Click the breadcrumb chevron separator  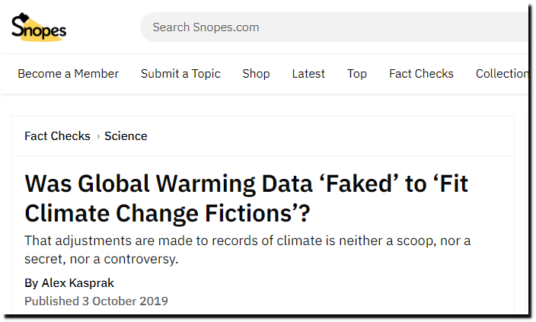click(x=98, y=136)
